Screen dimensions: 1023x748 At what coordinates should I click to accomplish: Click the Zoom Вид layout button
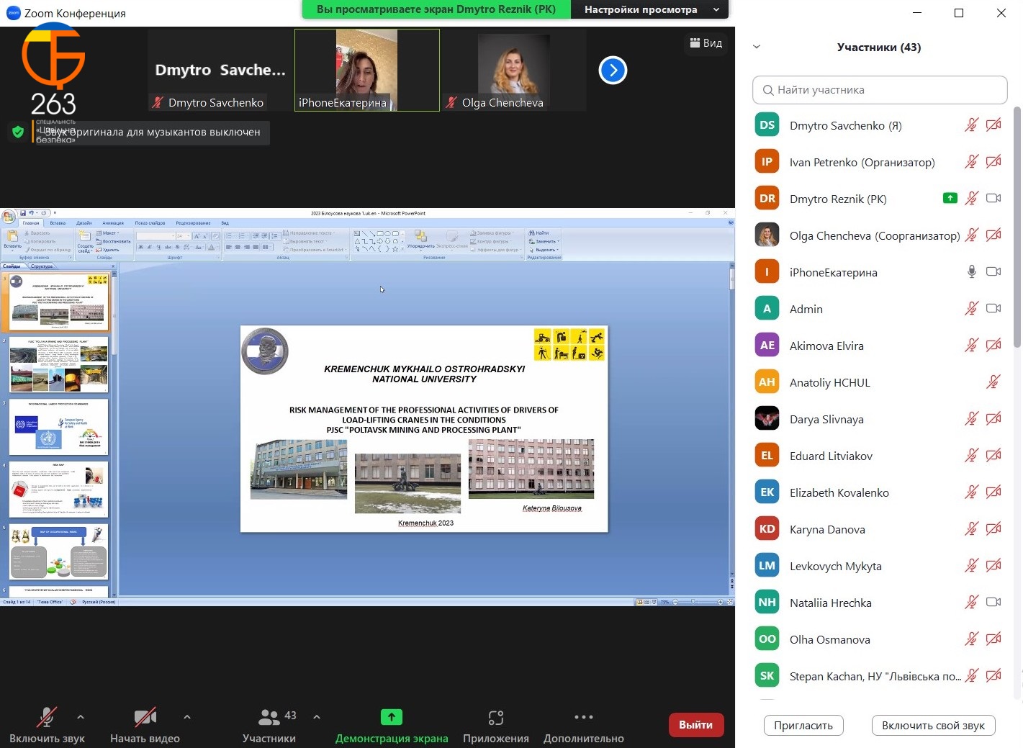(x=706, y=43)
